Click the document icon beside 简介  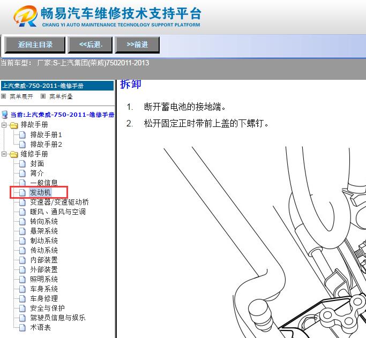pyautogui.click(x=23, y=174)
